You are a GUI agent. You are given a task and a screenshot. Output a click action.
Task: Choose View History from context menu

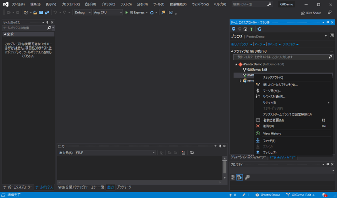pyautogui.click(x=293, y=134)
